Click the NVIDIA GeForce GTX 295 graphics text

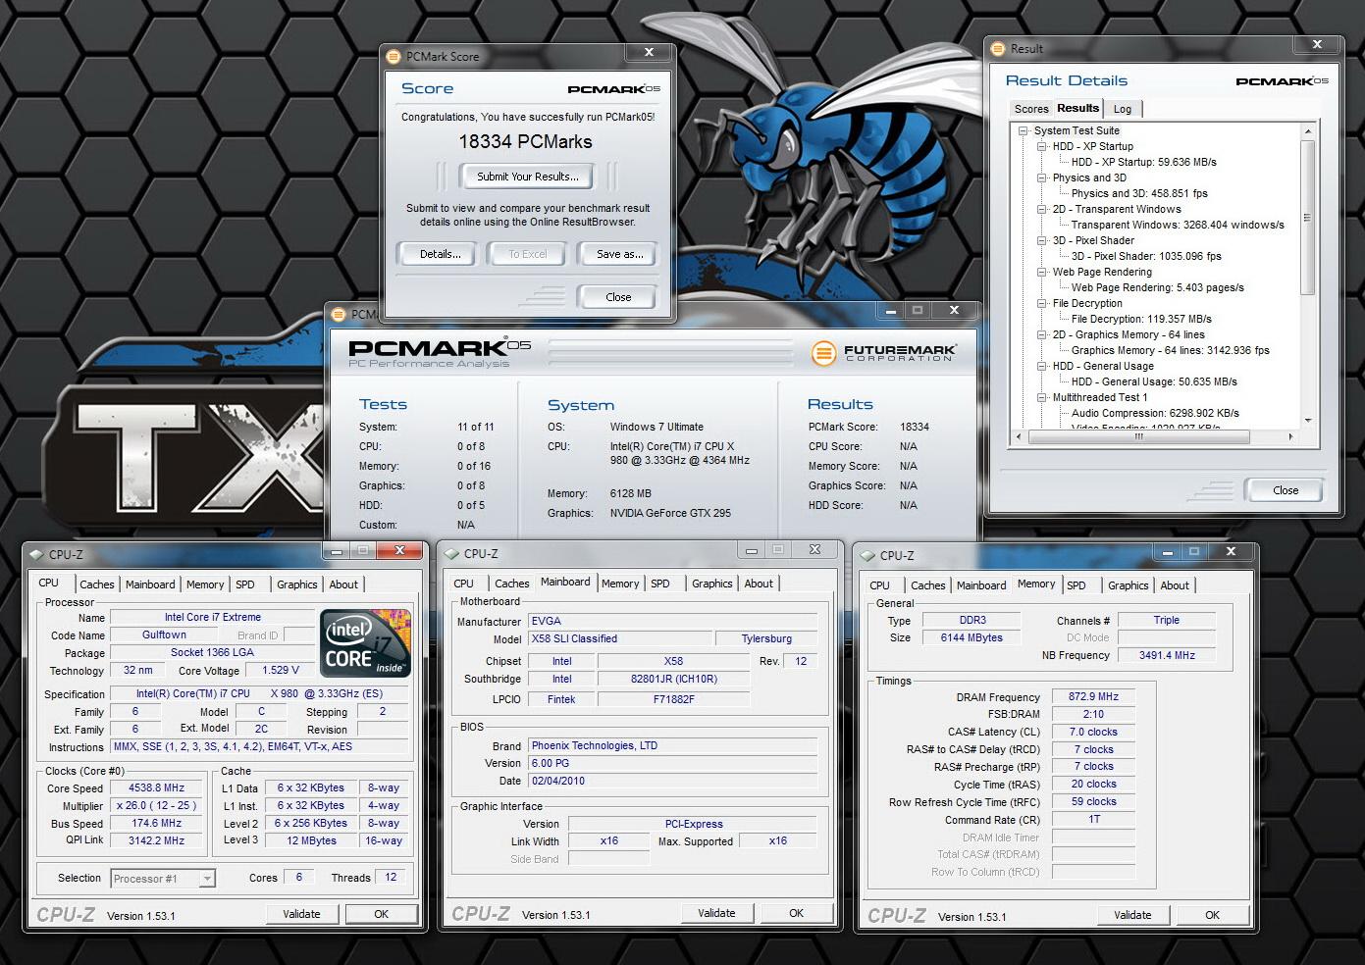tap(670, 513)
